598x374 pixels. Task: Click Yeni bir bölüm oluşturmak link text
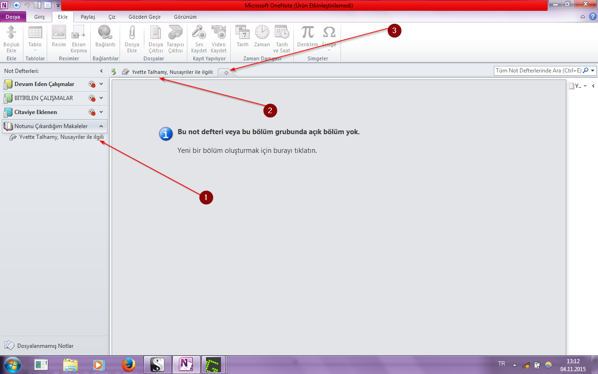pyautogui.click(x=247, y=151)
